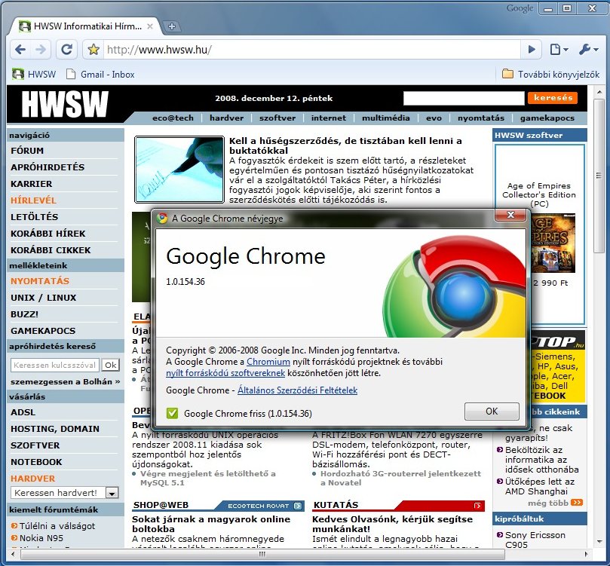Click the ECO@TECH ROVAT arrow icon
This screenshot has height=566, width=610.
(x=298, y=506)
